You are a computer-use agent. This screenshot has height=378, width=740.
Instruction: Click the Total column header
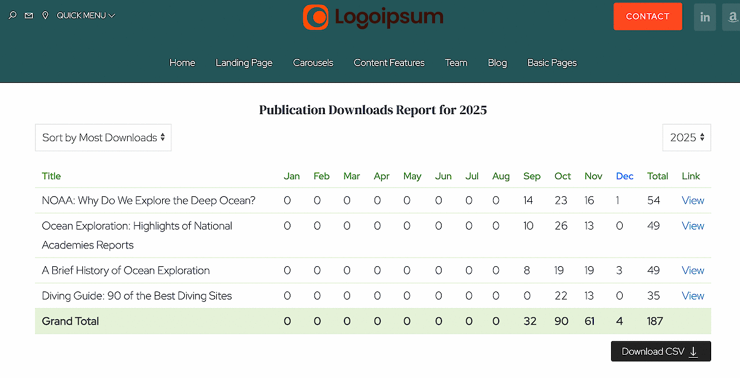(x=657, y=176)
